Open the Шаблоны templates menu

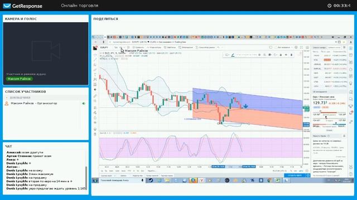tap(170, 47)
